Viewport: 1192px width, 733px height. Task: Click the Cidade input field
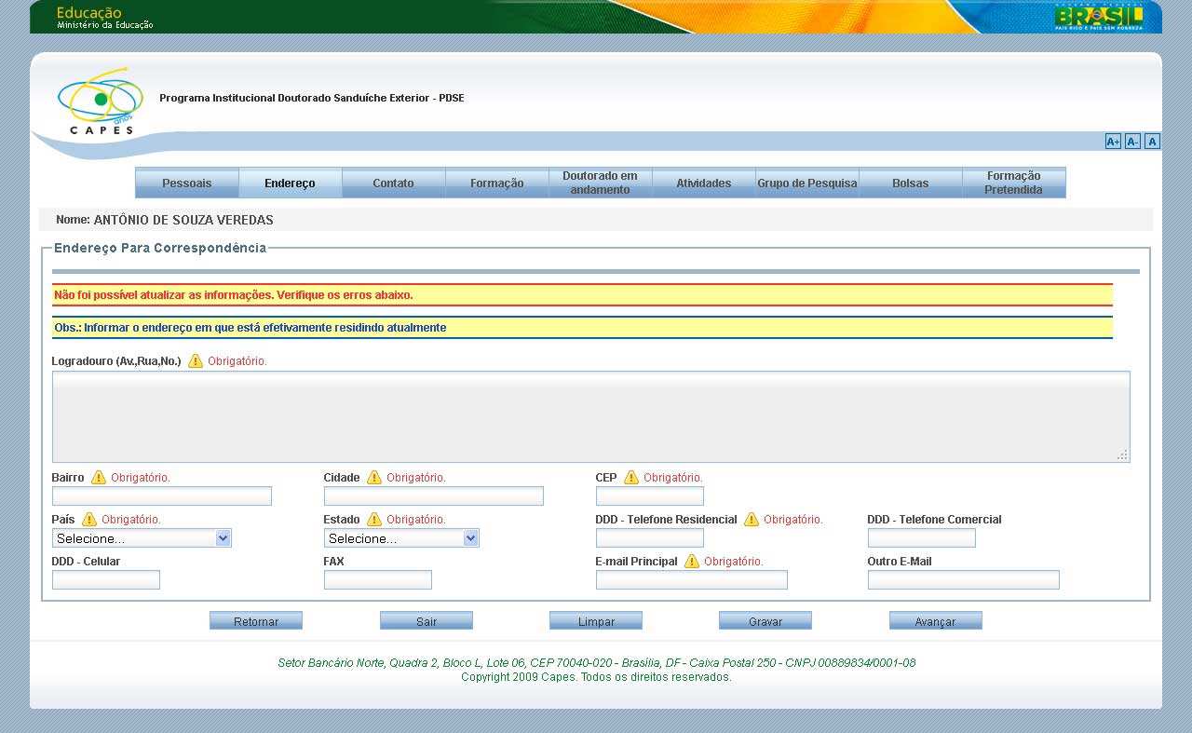tap(434, 495)
